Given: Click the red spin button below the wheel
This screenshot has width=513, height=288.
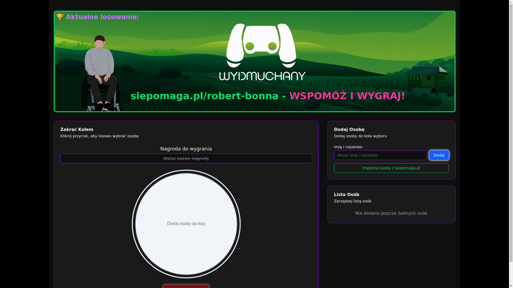Looking at the screenshot, I should point(186,286).
